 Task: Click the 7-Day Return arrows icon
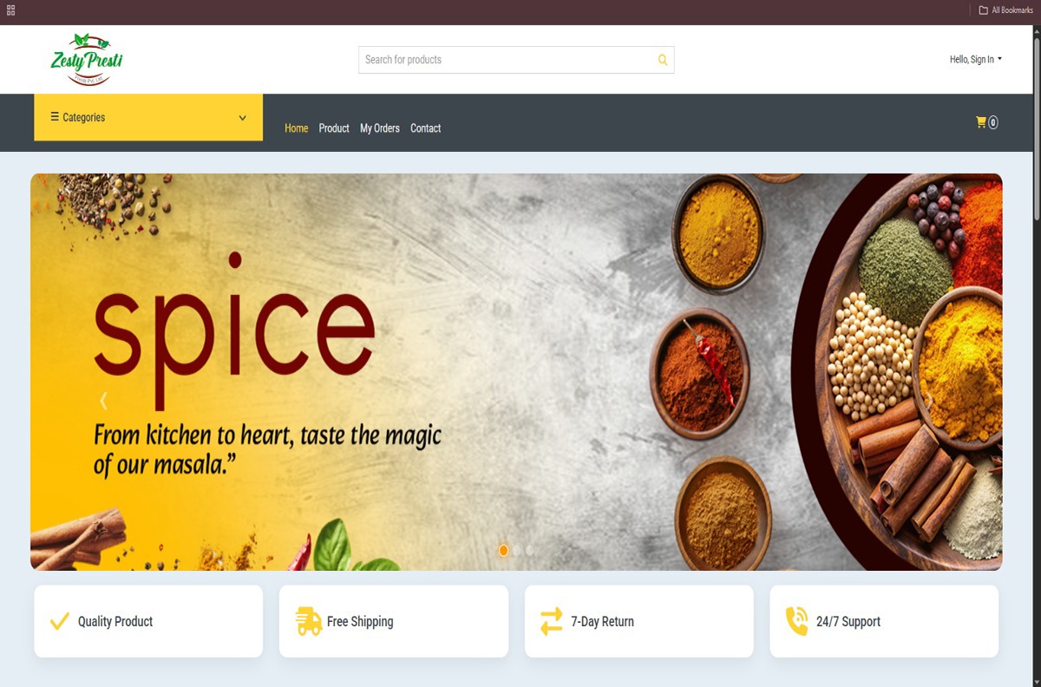pyautogui.click(x=552, y=621)
